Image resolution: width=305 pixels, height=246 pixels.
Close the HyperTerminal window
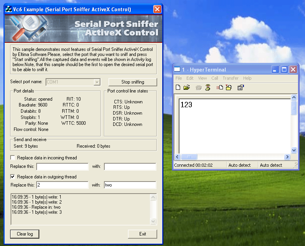(293, 70)
